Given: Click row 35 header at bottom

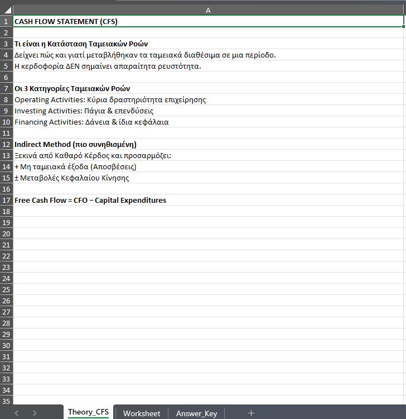Looking at the screenshot, I should pos(6,401).
